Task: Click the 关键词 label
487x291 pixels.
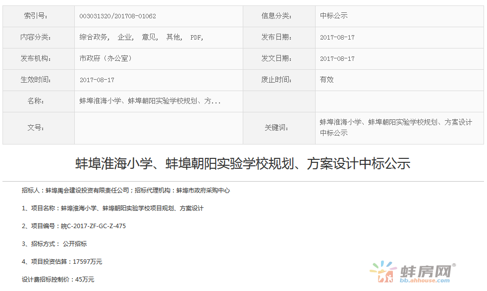Action: pyautogui.click(x=276, y=128)
